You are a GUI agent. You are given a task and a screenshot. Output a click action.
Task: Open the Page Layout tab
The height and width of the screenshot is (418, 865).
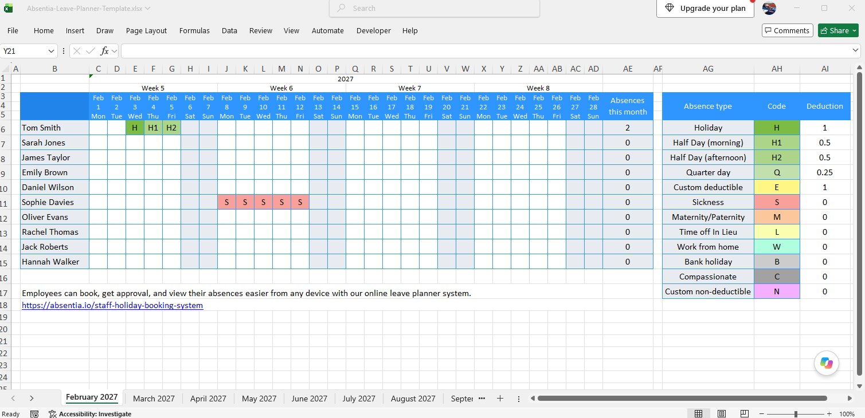point(147,31)
